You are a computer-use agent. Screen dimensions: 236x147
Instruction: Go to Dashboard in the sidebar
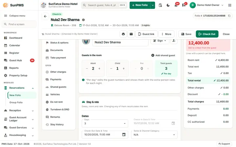coord(19,38)
